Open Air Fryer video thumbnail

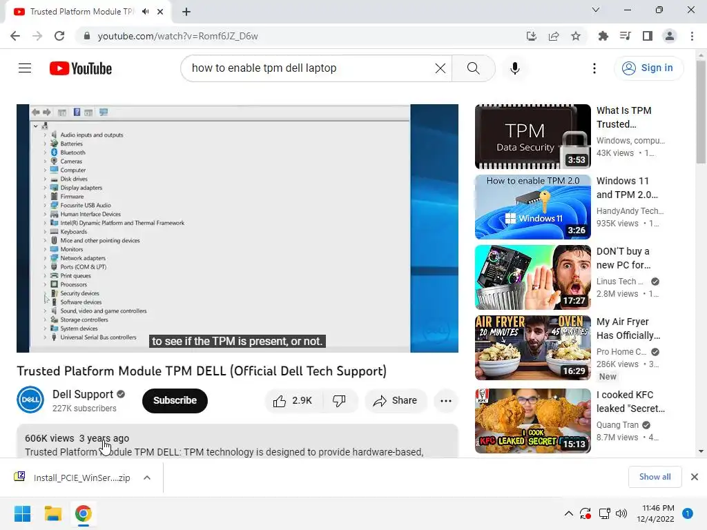pos(532,348)
